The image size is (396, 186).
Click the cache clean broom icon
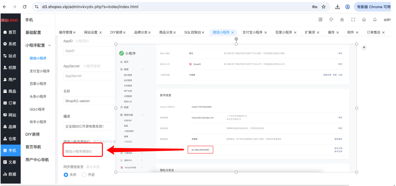[x=342, y=20]
